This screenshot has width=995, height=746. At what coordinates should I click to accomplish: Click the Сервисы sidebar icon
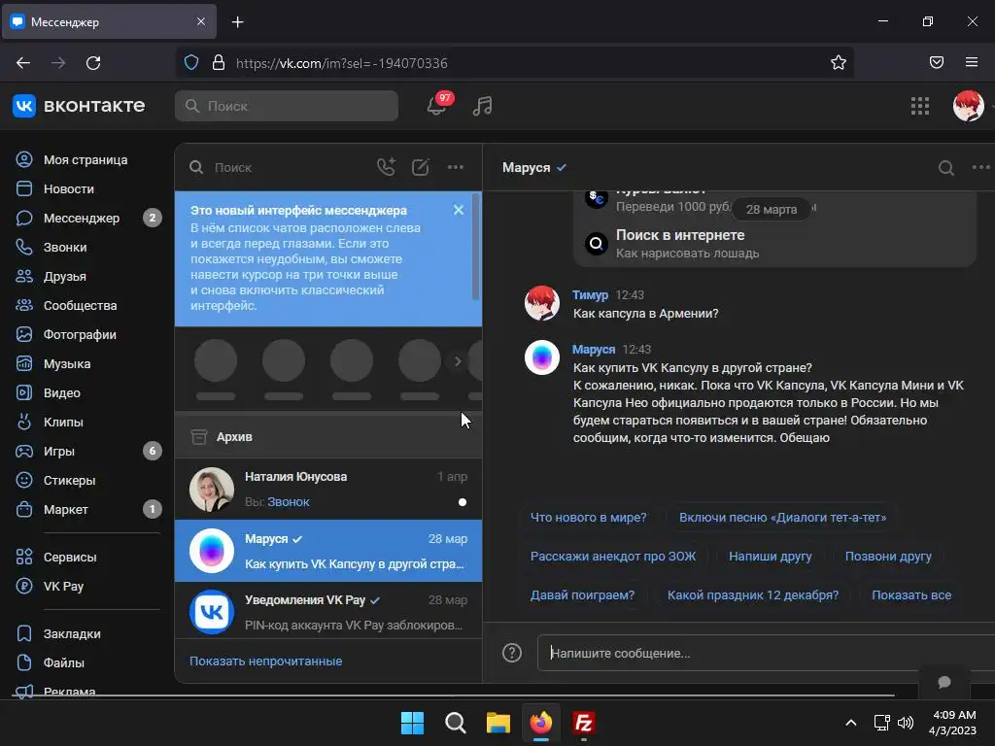pos(24,557)
